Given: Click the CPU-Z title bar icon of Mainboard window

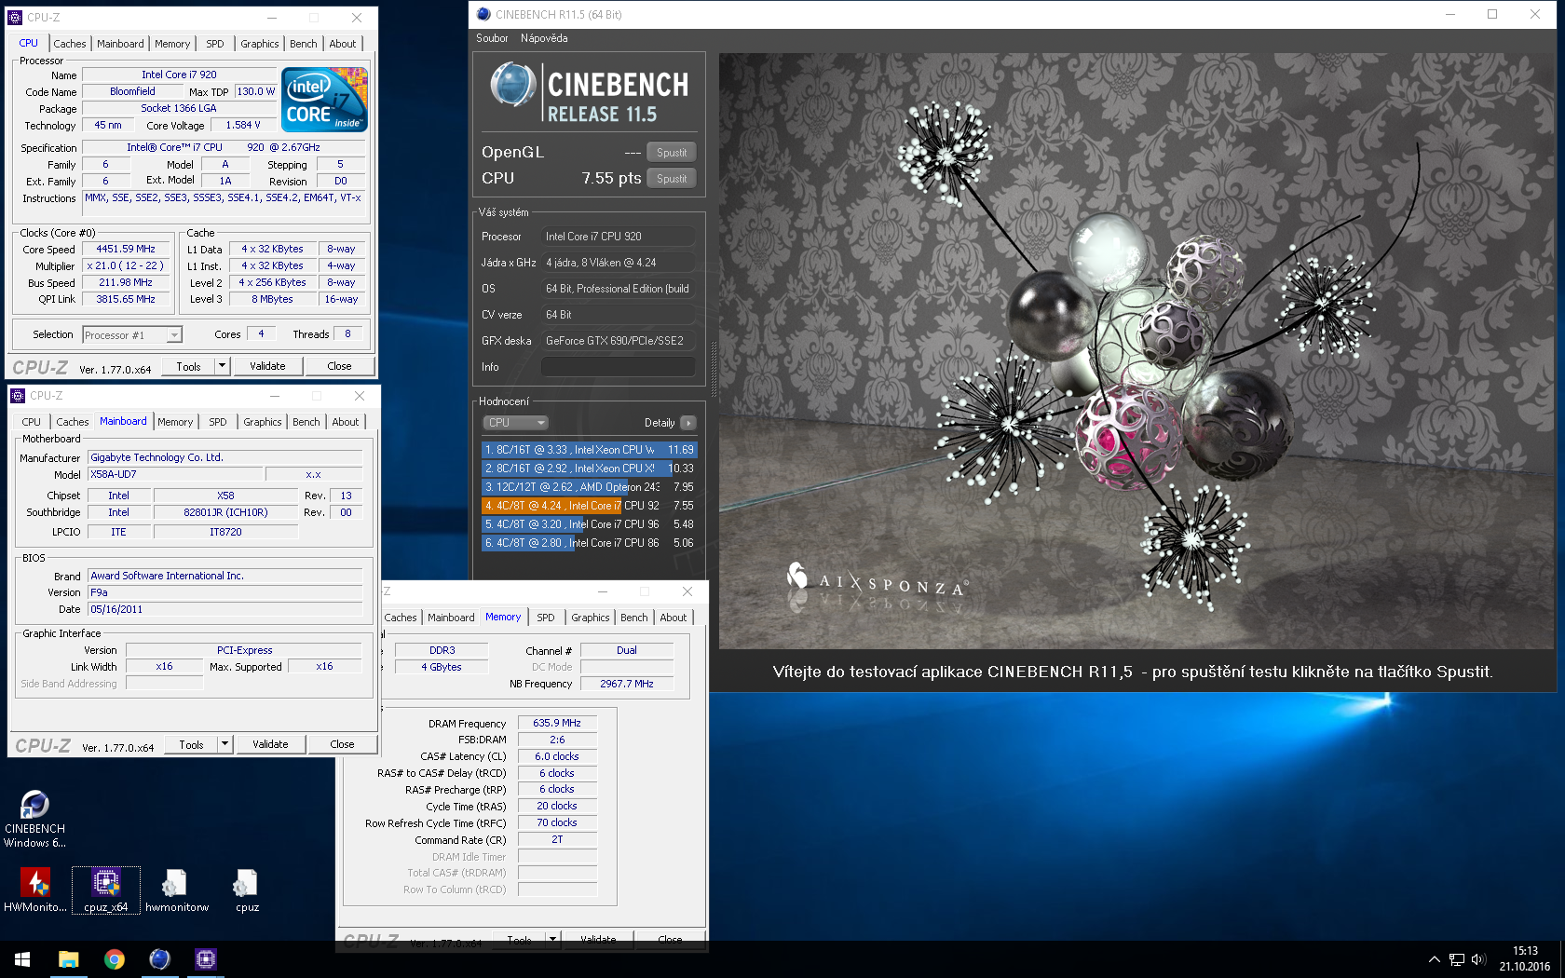Looking at the screenshot, I should tap(18, 396).
